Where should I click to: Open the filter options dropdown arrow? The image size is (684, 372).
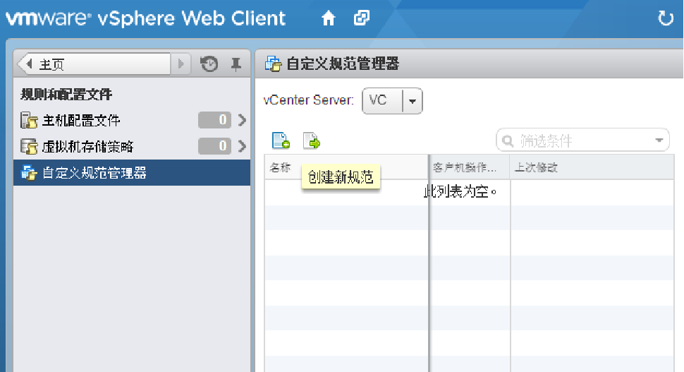point(659,140)
